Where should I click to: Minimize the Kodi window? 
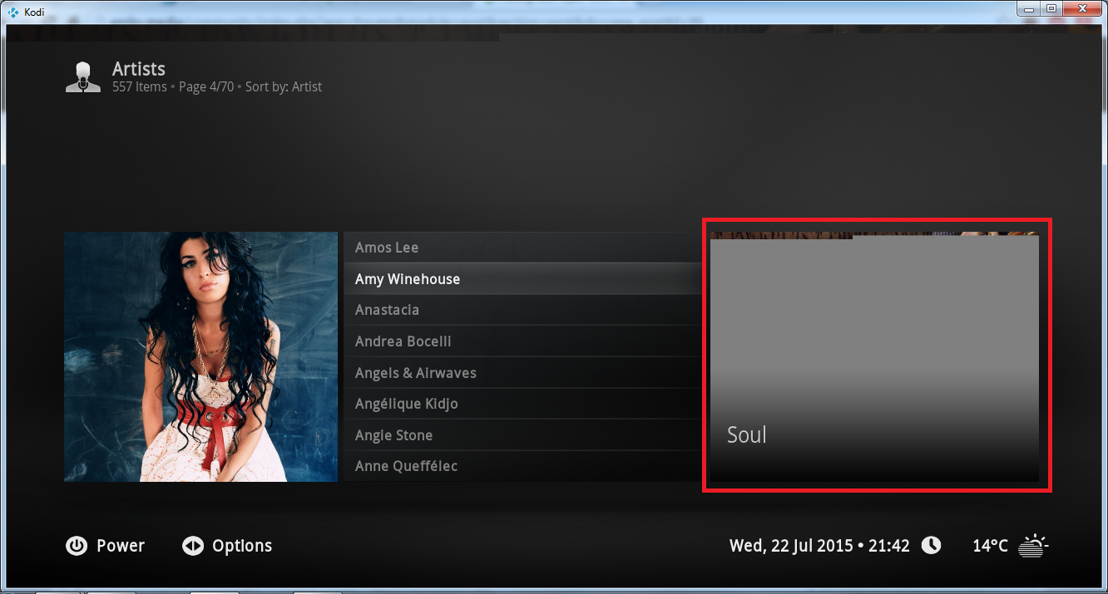pos(1030,8)
